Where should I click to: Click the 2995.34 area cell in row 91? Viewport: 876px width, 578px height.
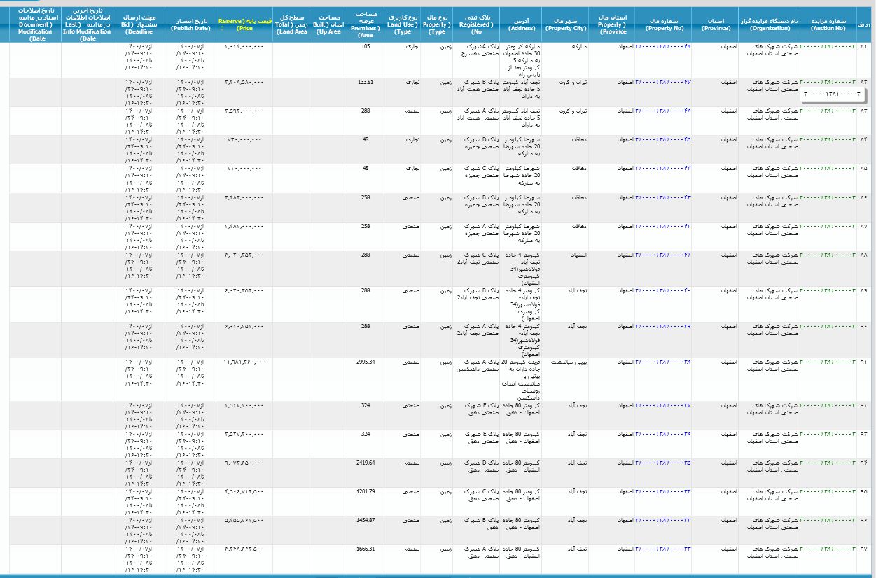366,362
